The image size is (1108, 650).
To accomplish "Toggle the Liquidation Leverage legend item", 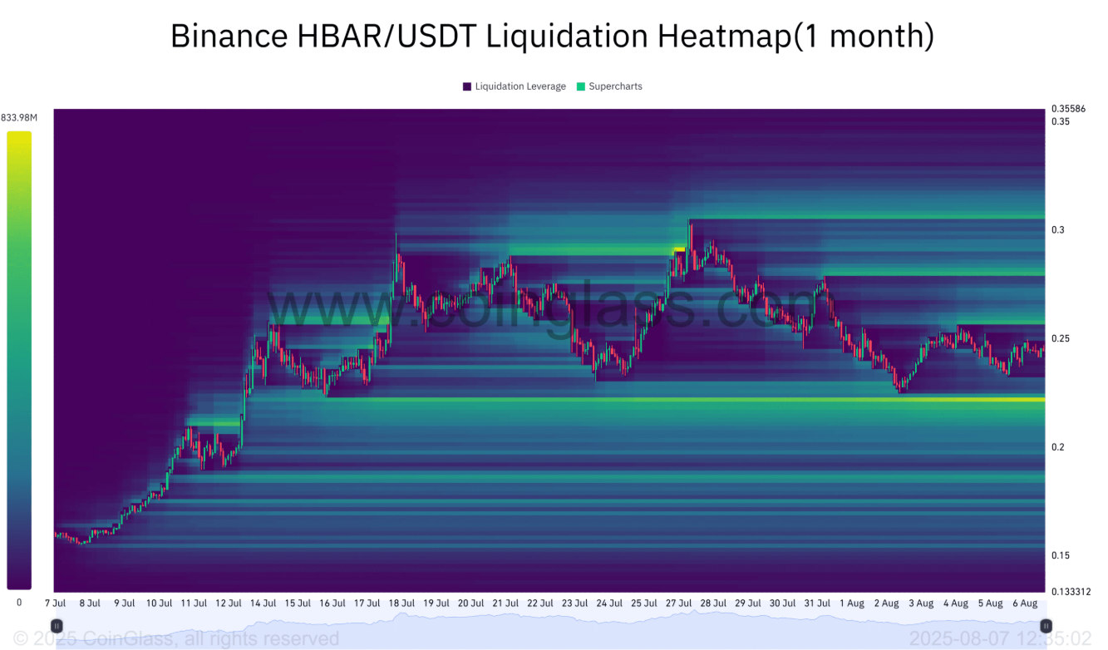I will click(515, 86).
